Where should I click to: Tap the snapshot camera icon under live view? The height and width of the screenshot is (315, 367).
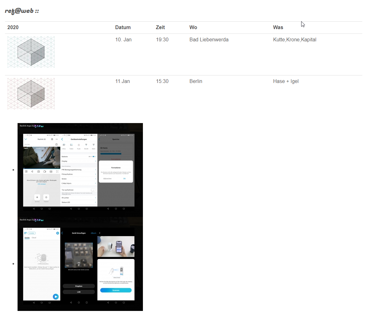39,172
